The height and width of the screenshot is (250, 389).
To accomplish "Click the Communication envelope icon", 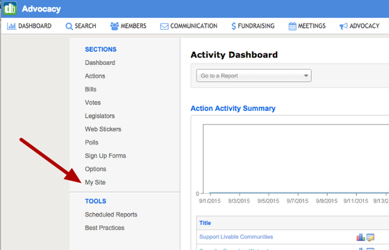I will [164, 26].
